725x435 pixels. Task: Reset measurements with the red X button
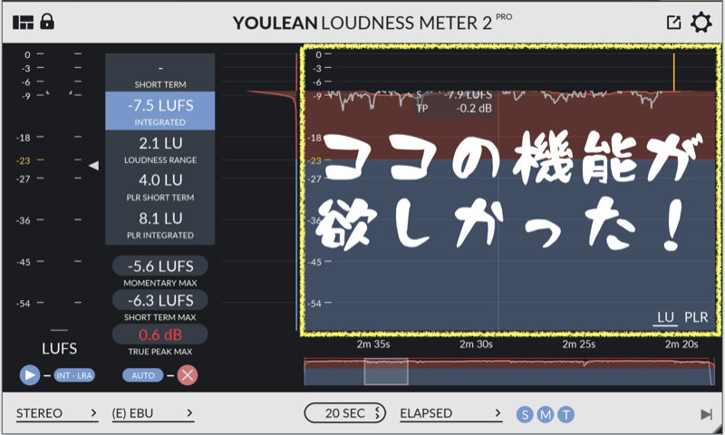pyautogui.click(x=188, y=375)
